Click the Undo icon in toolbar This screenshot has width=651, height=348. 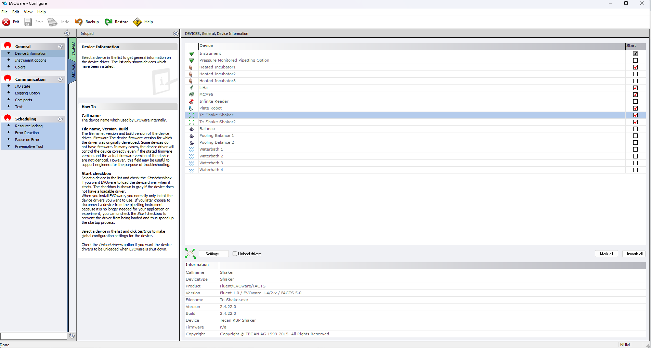[52, 22]
